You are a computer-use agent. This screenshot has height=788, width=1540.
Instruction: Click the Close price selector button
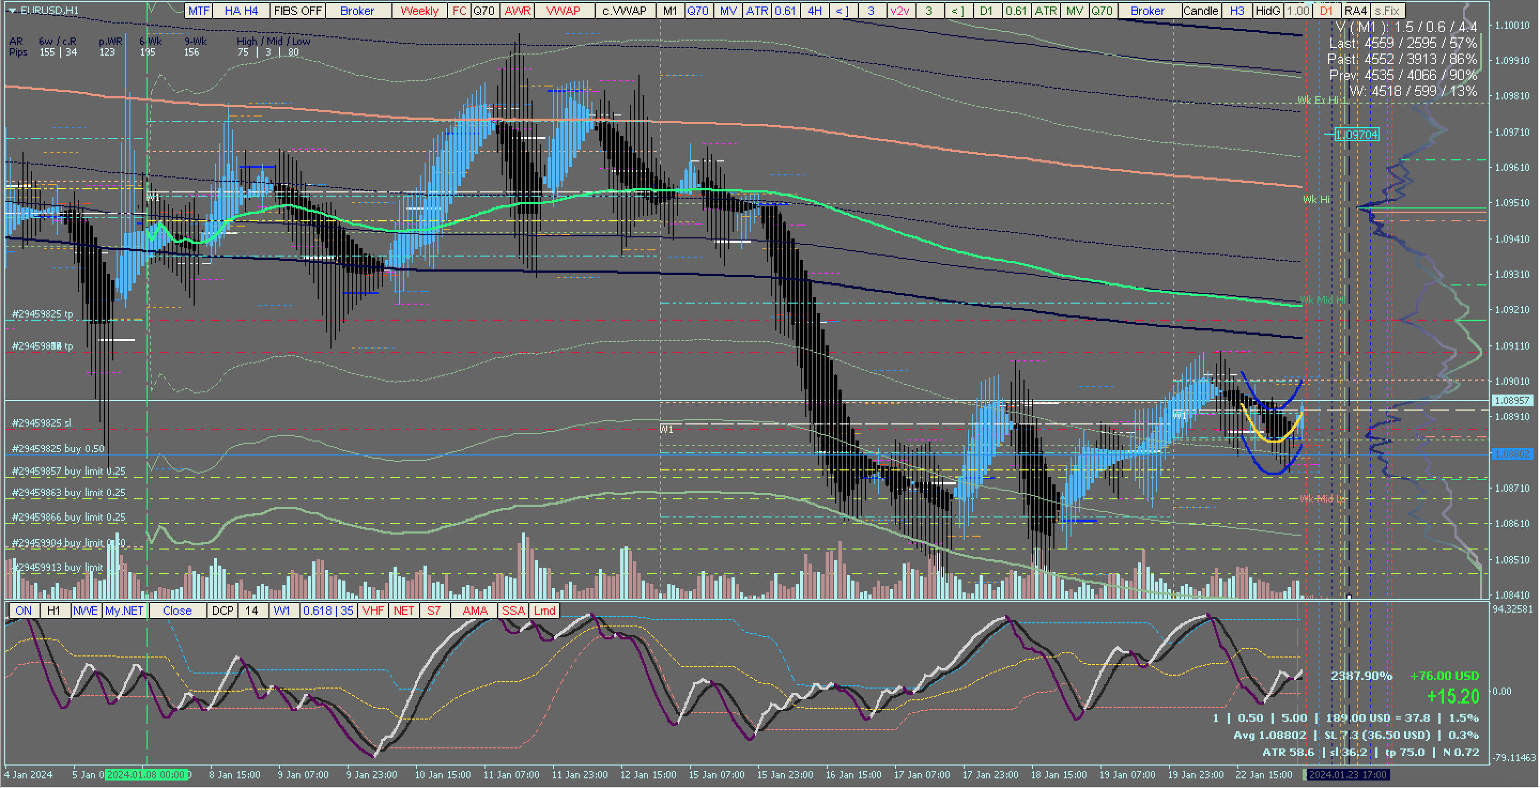click(x=177, y=611)
